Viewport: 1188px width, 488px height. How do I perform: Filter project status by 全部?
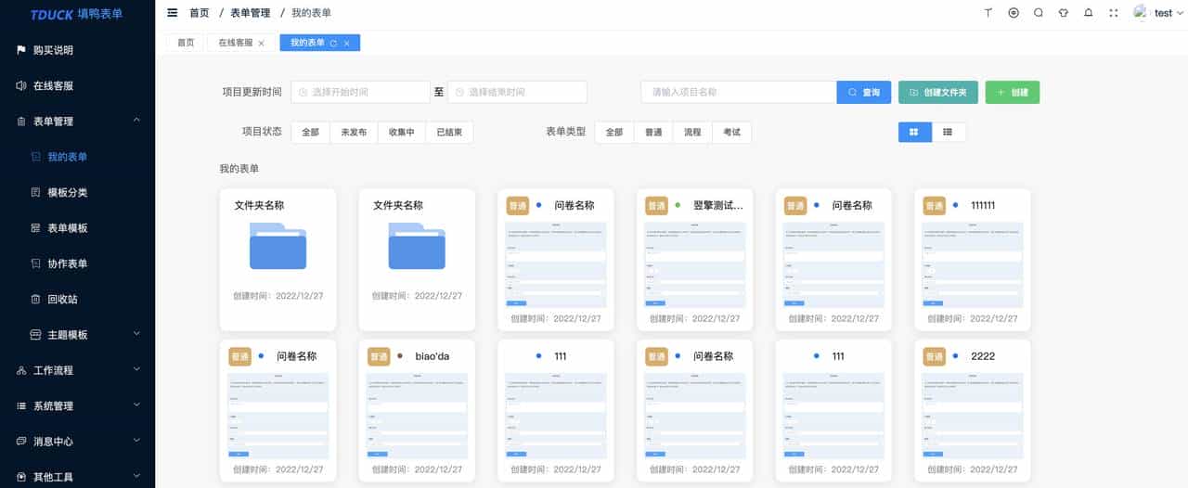(x=310, y=133)
